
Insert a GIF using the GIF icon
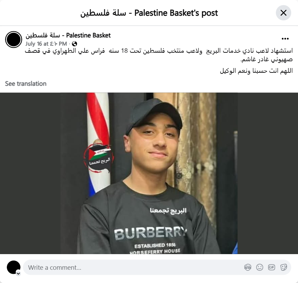pos(271,267)
